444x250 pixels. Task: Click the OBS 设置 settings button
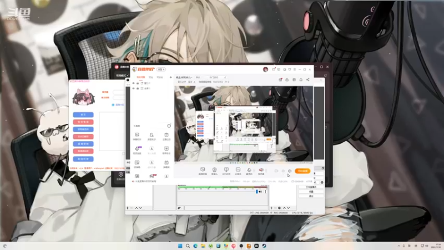point(311,192)
